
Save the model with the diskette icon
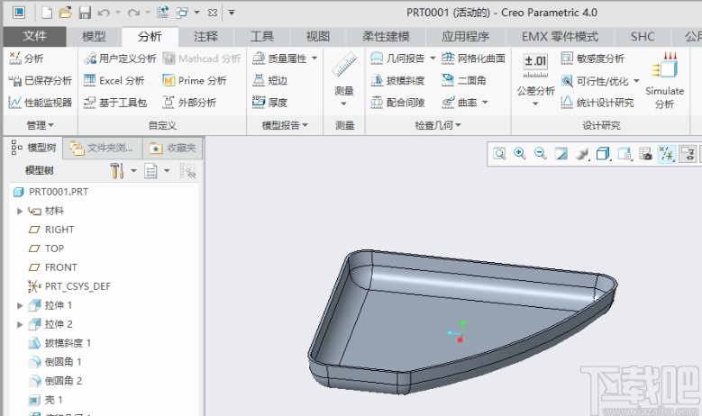pos(85,13)
